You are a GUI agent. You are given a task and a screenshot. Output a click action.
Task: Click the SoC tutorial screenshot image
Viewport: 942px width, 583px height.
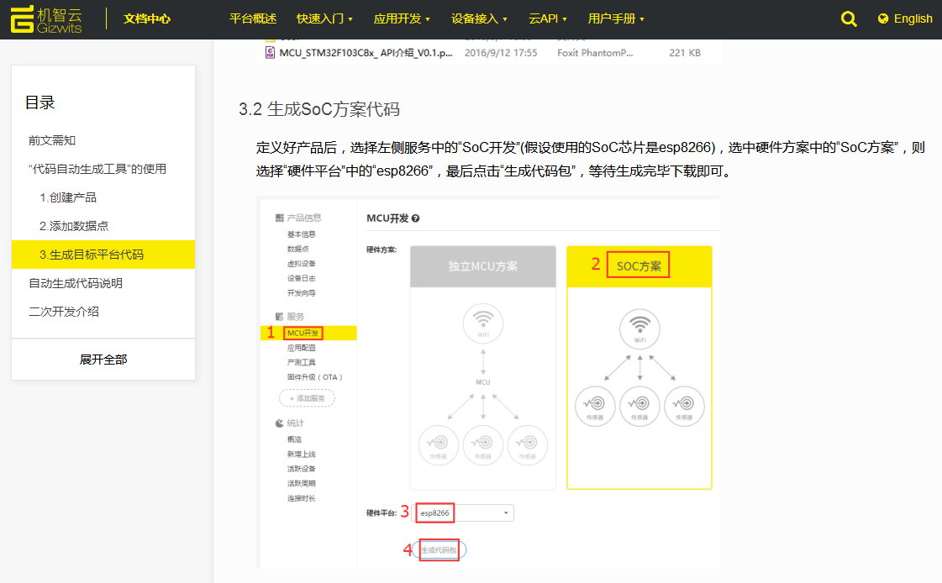(x=488, y=382)
